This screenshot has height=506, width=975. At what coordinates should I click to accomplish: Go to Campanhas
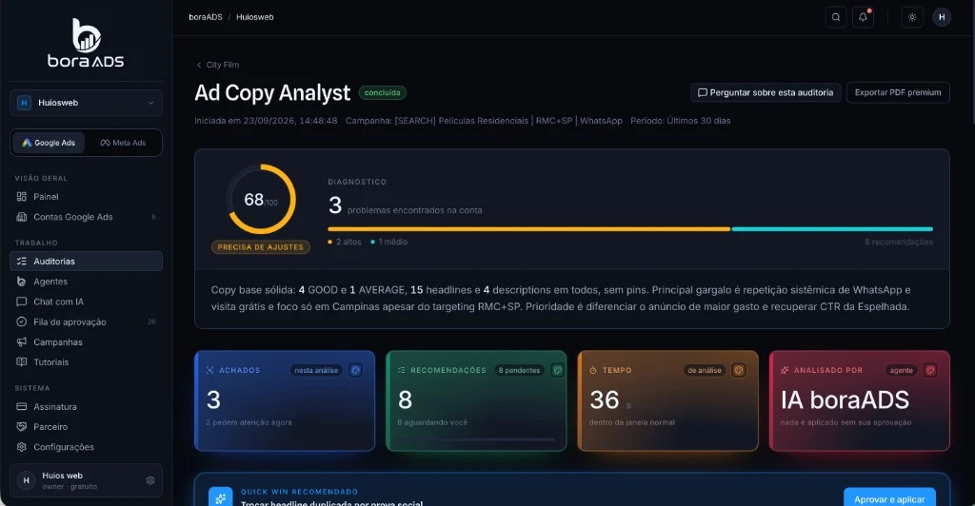pos(86,342)
